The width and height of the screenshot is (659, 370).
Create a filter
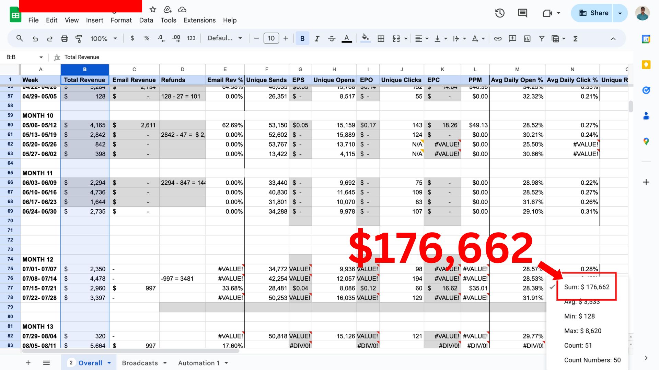pos(542,38)
